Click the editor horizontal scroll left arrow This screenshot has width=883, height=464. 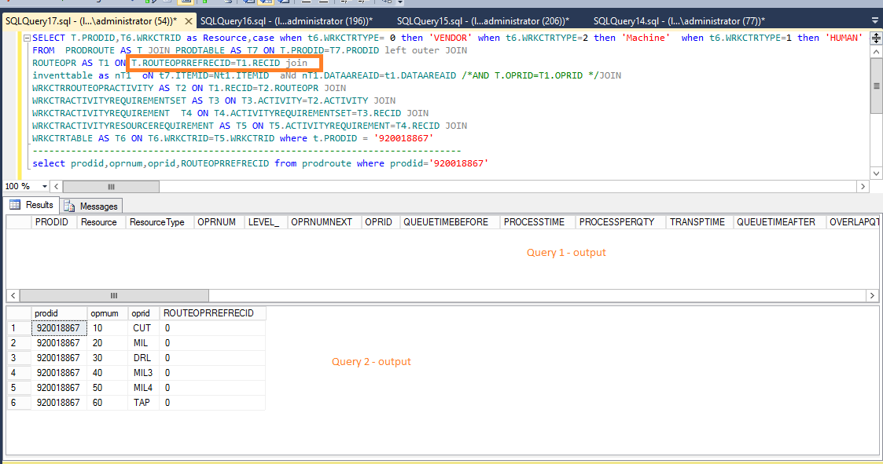click(56, 186)
